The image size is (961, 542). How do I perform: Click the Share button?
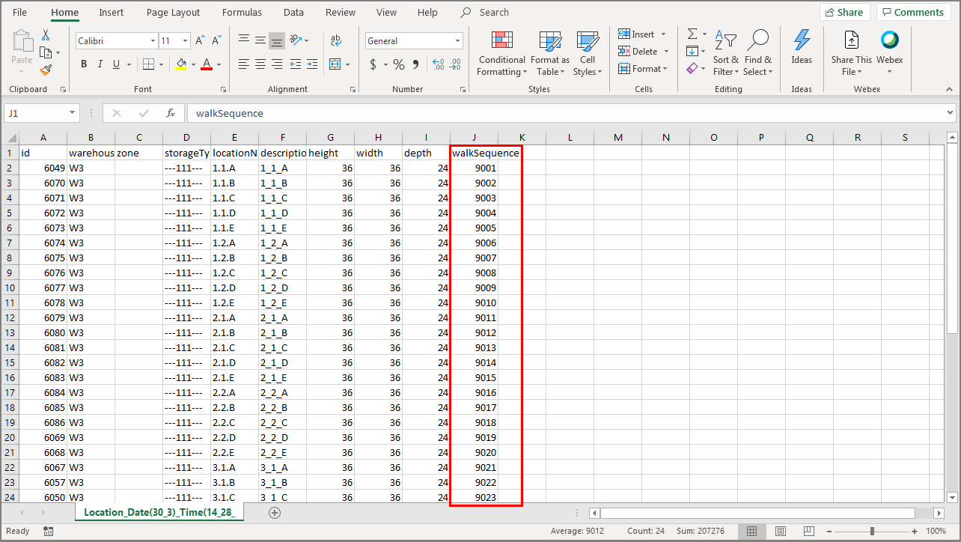tap(844, 12)
